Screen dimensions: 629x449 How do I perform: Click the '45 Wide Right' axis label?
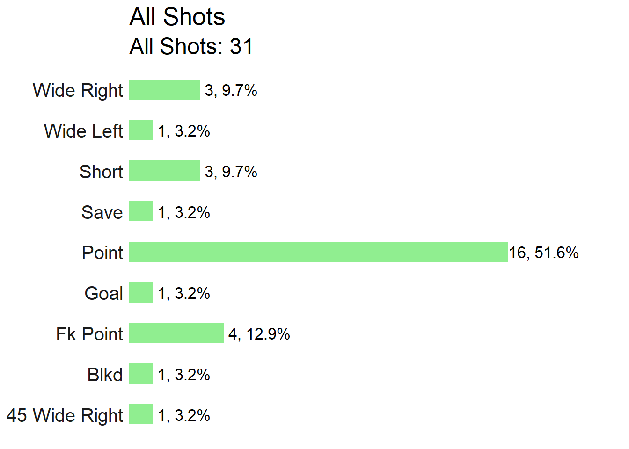(x=65, y=415)
